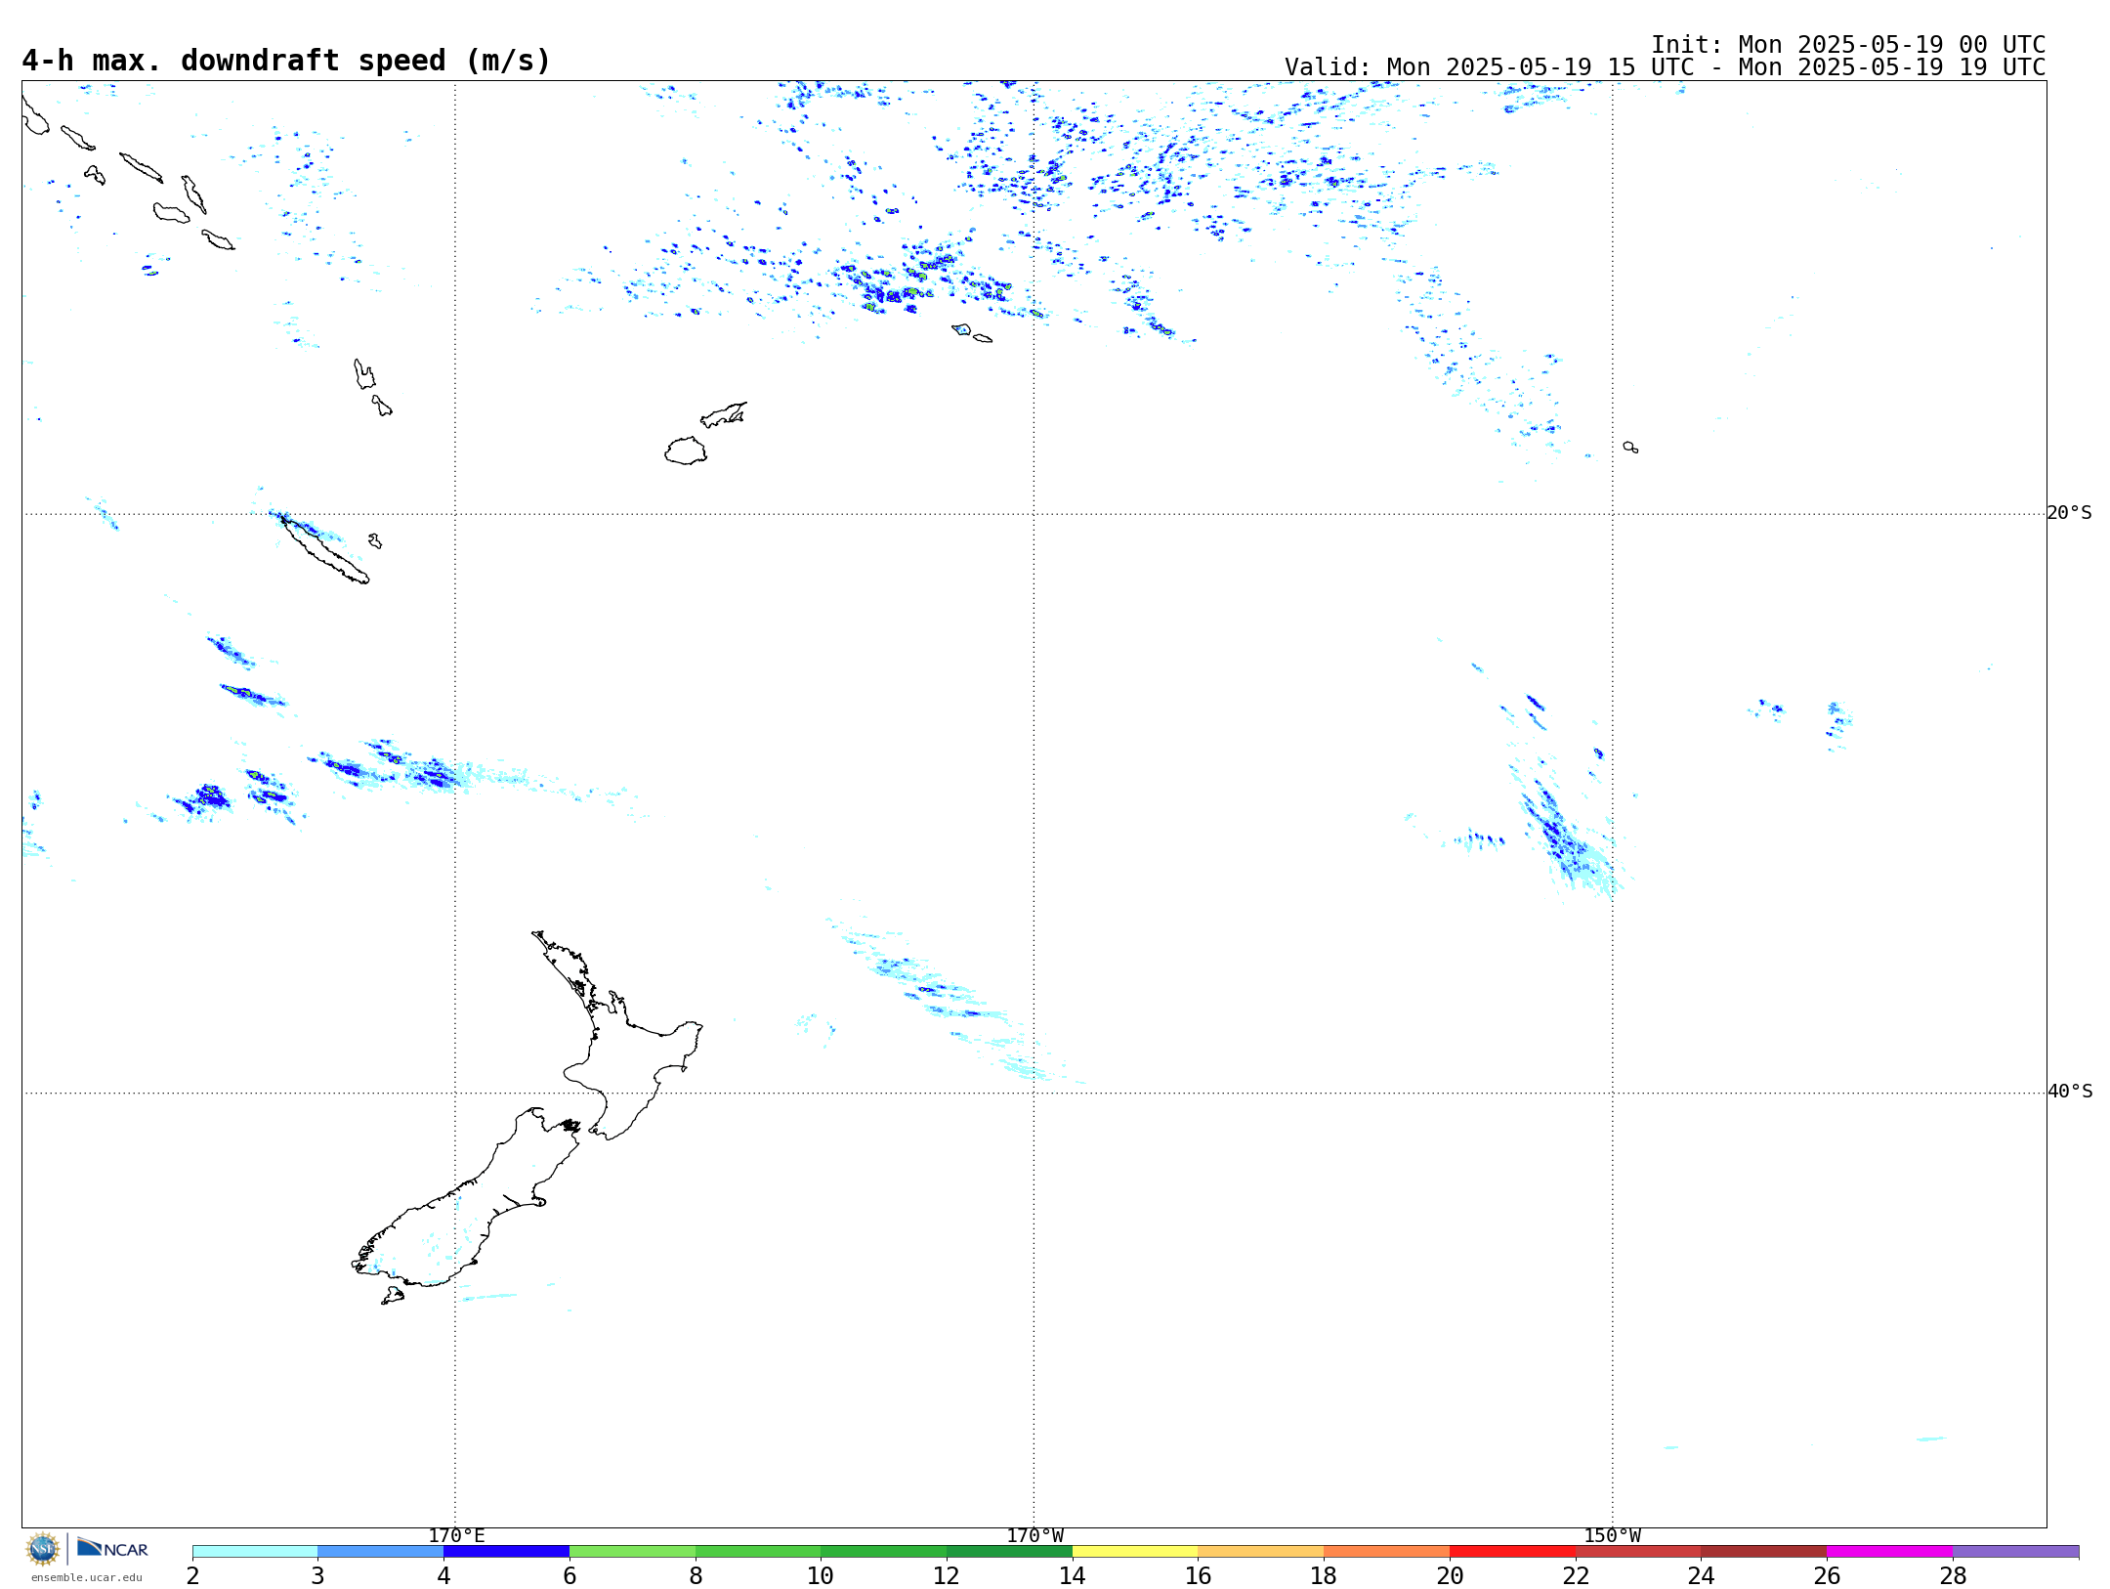
Task: Click the Fiji Viti Levu island outline
Action: tap(686, 451)
